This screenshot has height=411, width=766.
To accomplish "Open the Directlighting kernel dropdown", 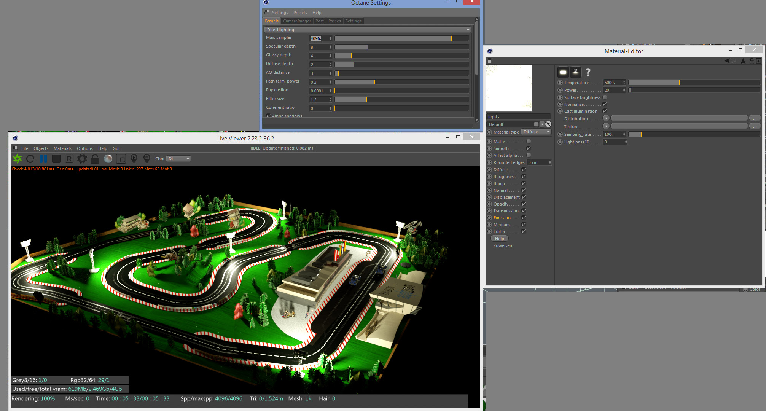I will tap(368, 30).
